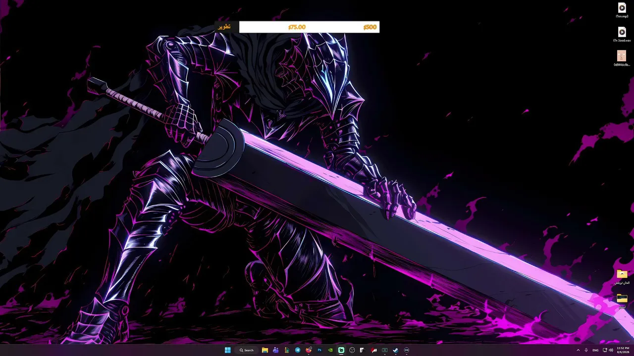This screenshot has width=634, height=356.
Task: Click the taskbar Search box
Action: 247,350
